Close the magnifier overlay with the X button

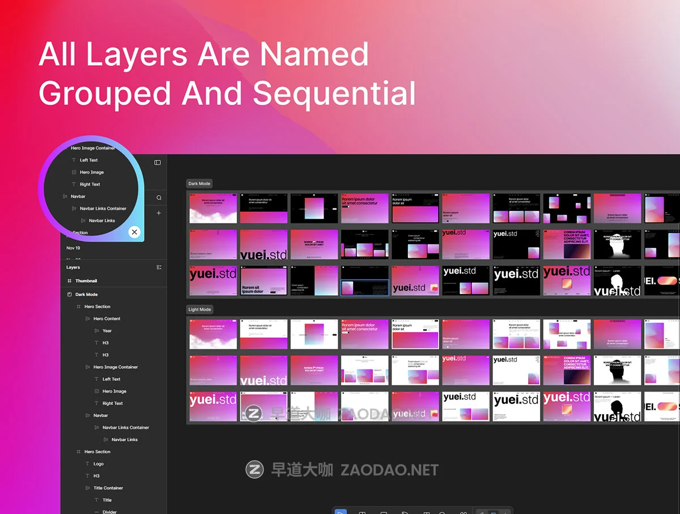(134, 232)
